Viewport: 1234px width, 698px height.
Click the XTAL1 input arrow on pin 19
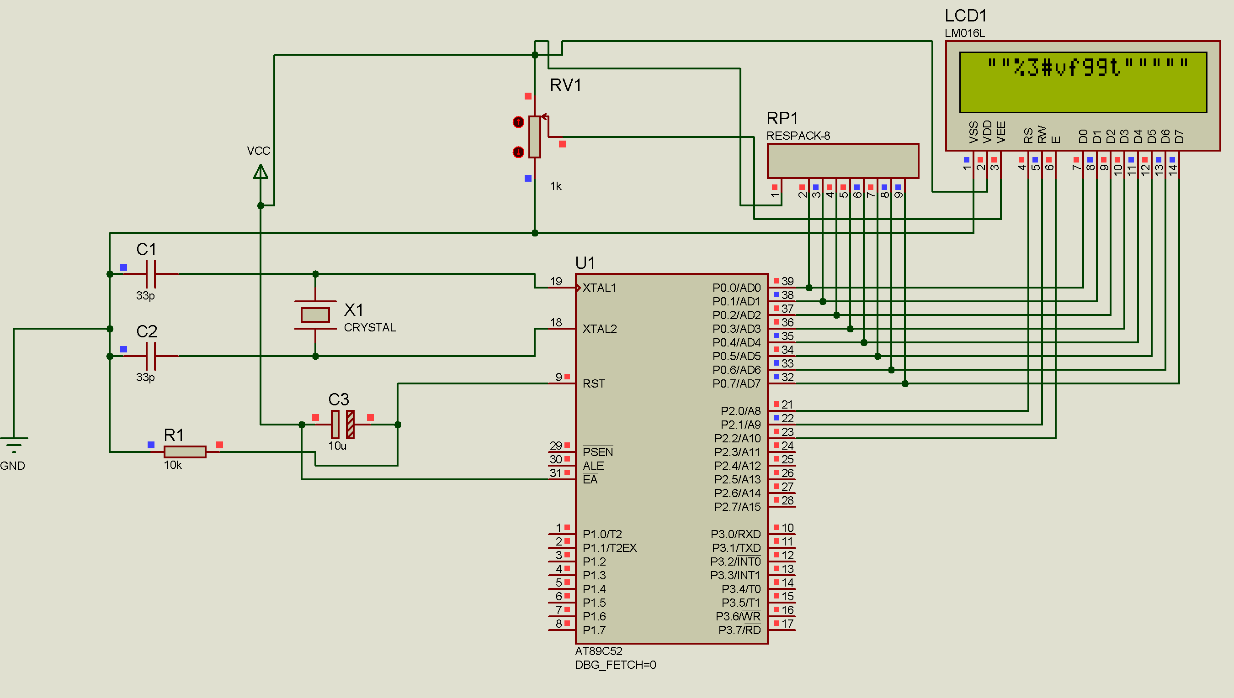click(x=579, y=288)
